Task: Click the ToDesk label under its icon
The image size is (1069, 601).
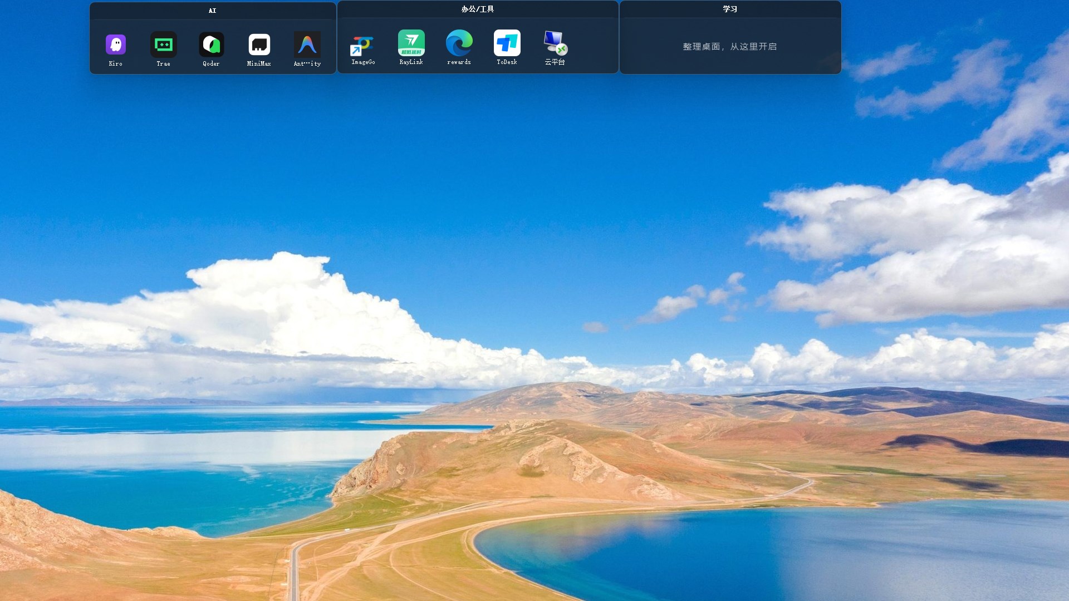Action: [x=507, y=62]
